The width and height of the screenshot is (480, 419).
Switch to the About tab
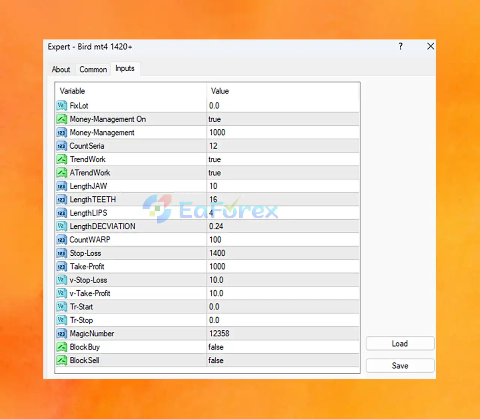61,69
